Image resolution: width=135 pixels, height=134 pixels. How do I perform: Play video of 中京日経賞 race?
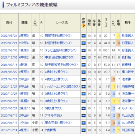(84, 57)
